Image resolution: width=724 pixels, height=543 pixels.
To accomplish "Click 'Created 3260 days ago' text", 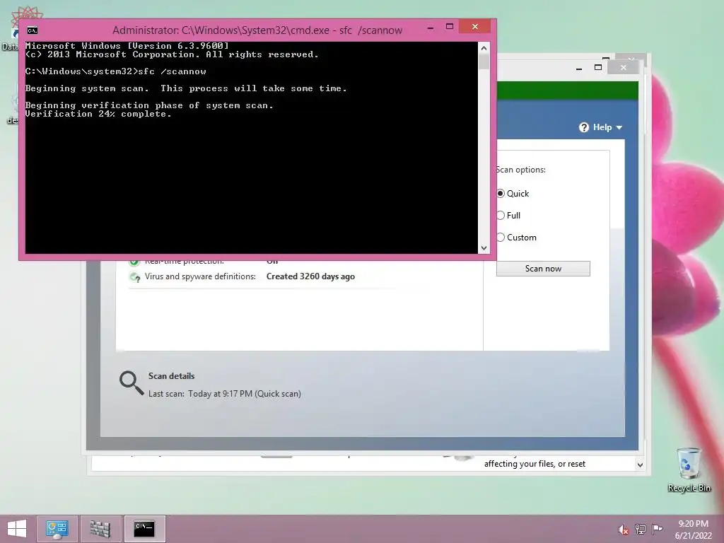I will point(311,276).
